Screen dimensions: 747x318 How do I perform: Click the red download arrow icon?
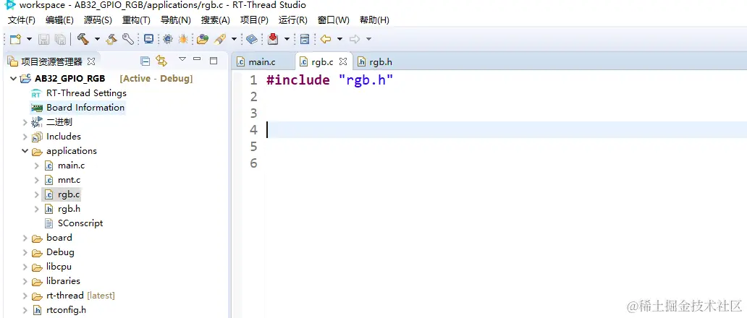[x=273, y=39]
